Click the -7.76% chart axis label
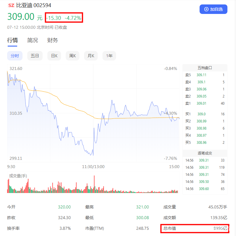 pyautogui.click(x=170, y=158)
